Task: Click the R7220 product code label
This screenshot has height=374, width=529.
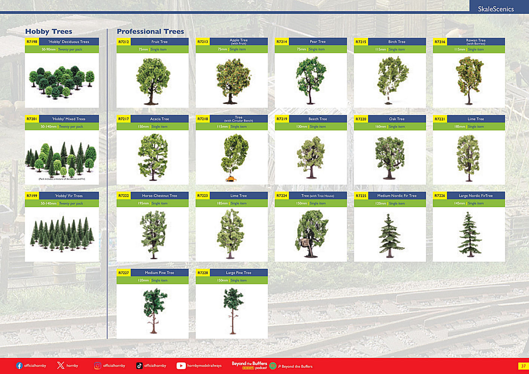Action: (361, 119)
